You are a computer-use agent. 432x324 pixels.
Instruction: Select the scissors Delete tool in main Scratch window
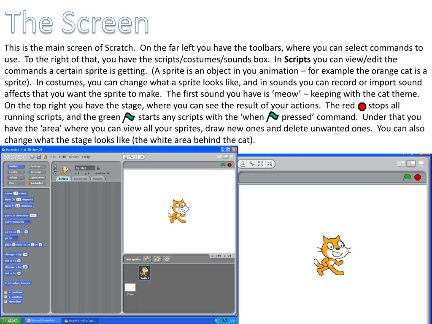coord(131,157)
